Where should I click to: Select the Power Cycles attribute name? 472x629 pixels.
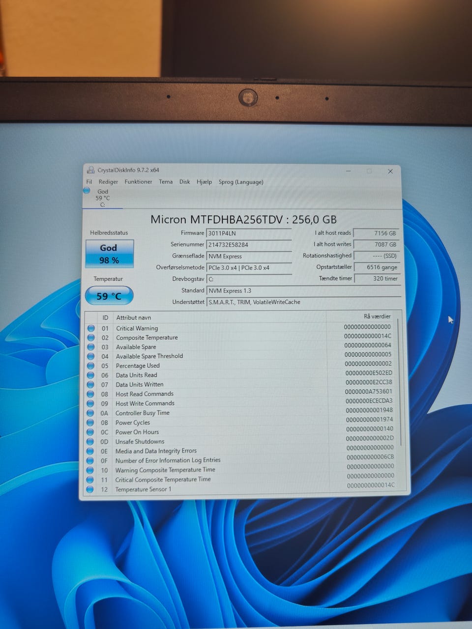pyautogui.click(x=133, y=423)
